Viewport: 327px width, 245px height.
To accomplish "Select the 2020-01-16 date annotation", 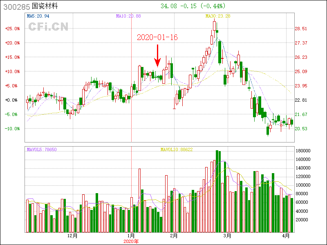I will click(157, 37).
